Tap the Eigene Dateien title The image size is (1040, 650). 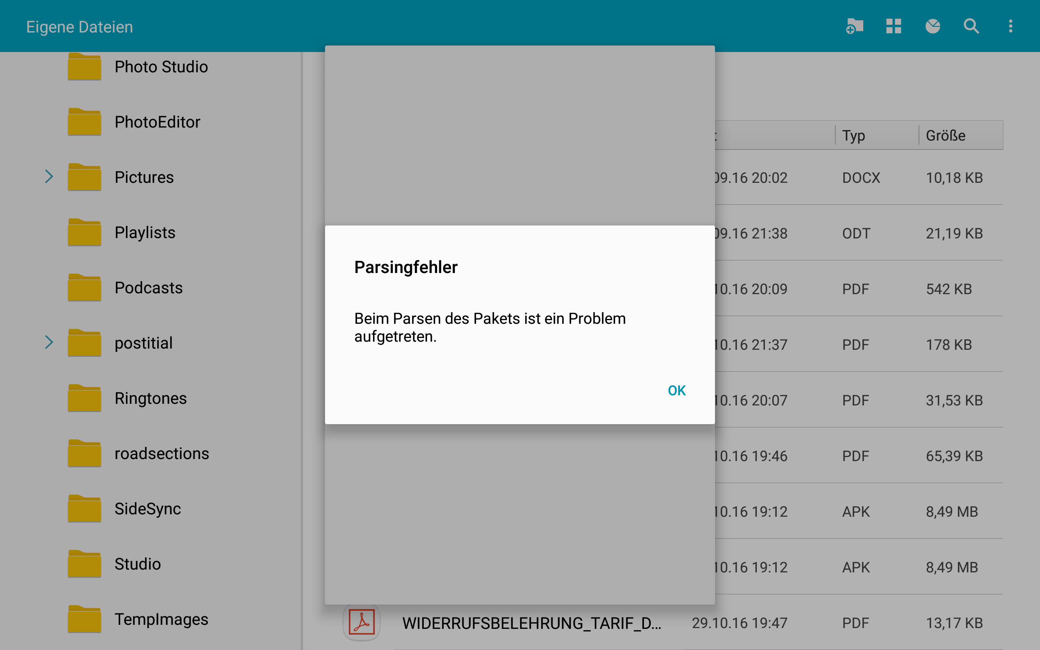(x=80, y=27)
